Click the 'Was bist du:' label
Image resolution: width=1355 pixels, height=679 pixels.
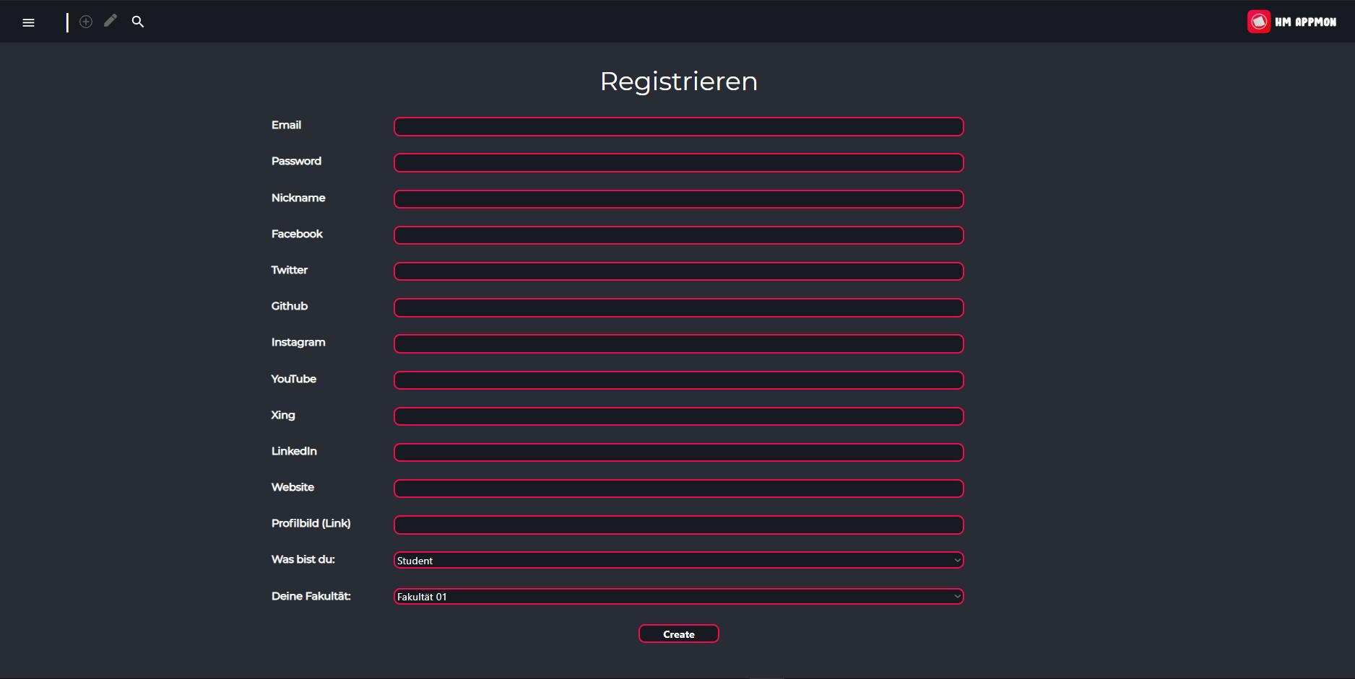[x=303, y=559]
